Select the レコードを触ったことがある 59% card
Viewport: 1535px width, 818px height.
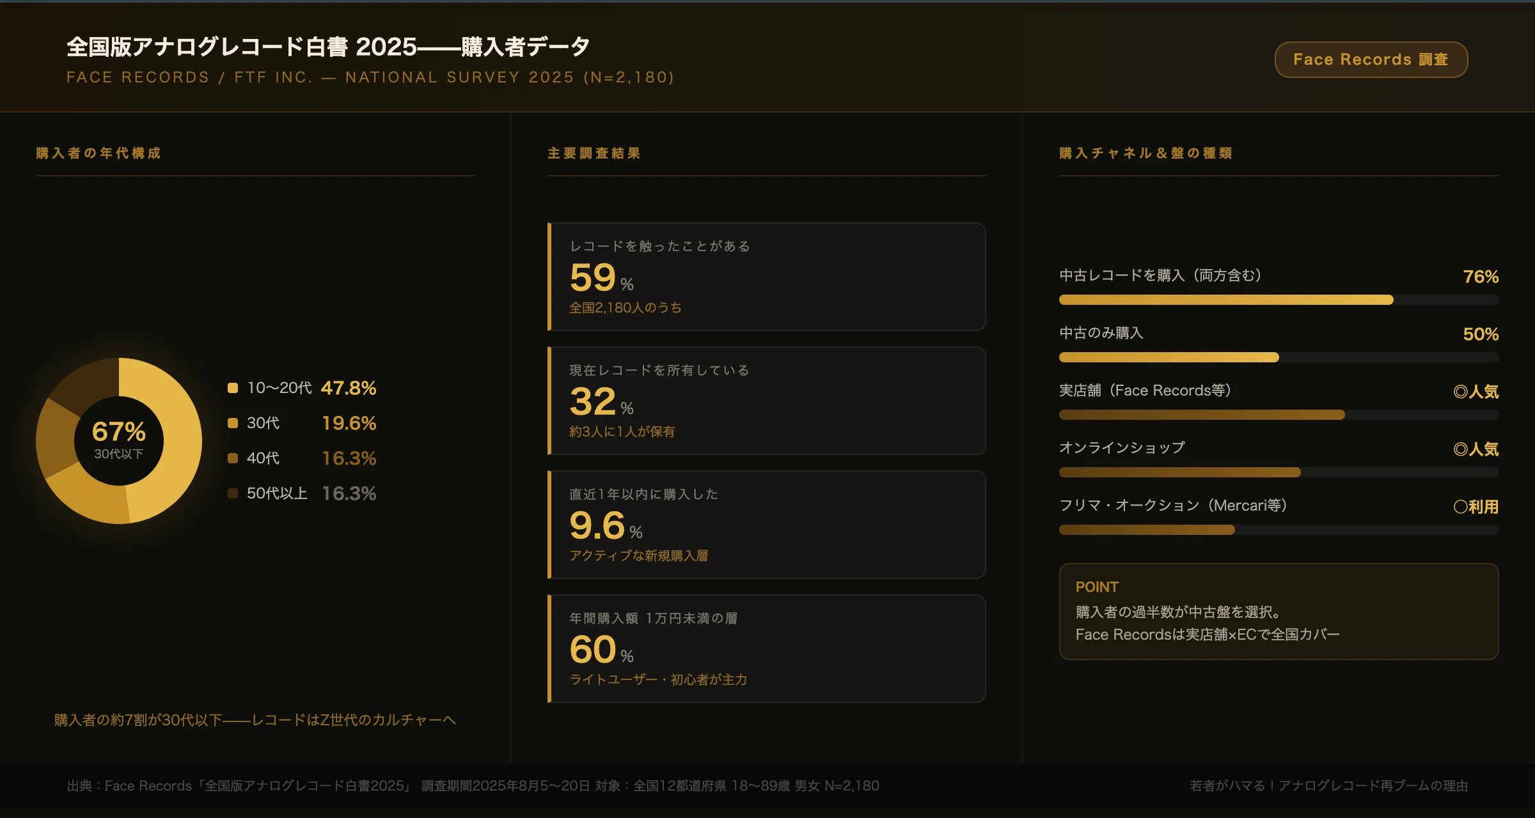pyautogui.click(x=767, y=277)
